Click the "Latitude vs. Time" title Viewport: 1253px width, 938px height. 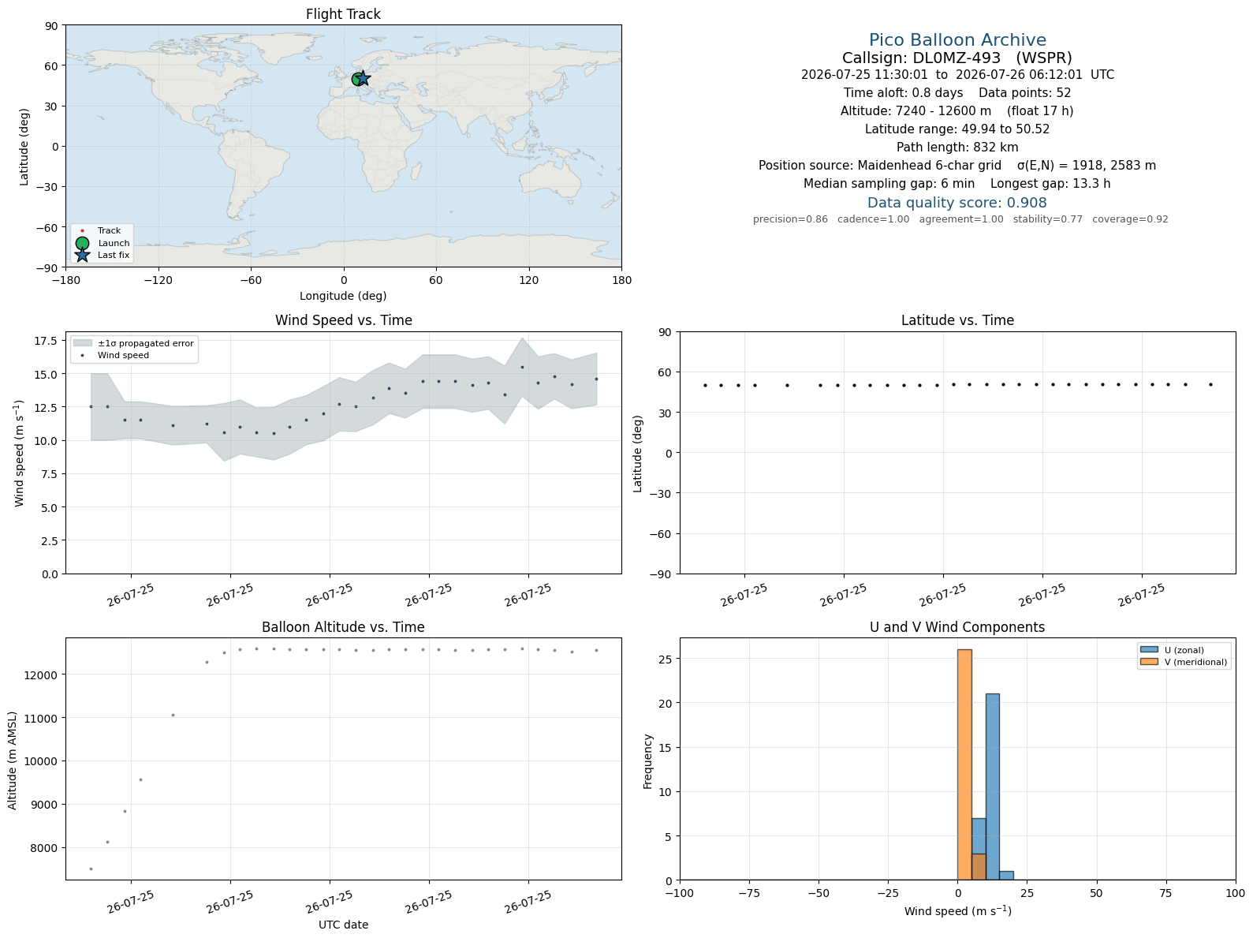957,320
